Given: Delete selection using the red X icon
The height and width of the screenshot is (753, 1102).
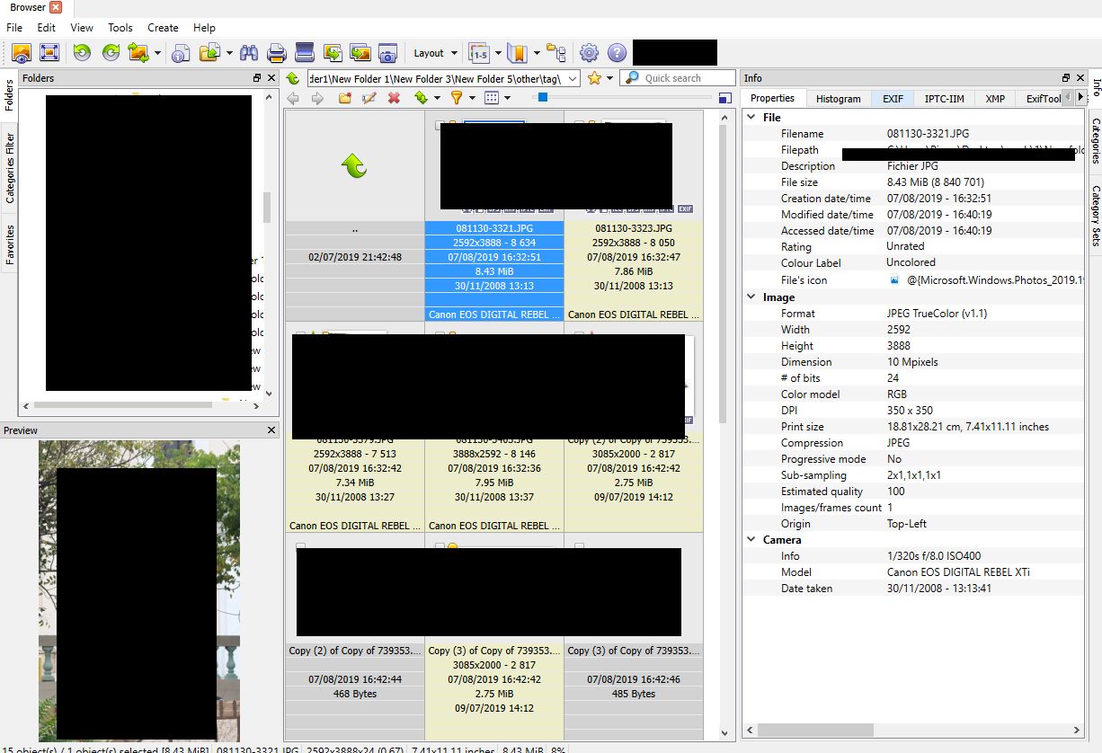Looking at the screenshot, I should (x=394, y=98).
